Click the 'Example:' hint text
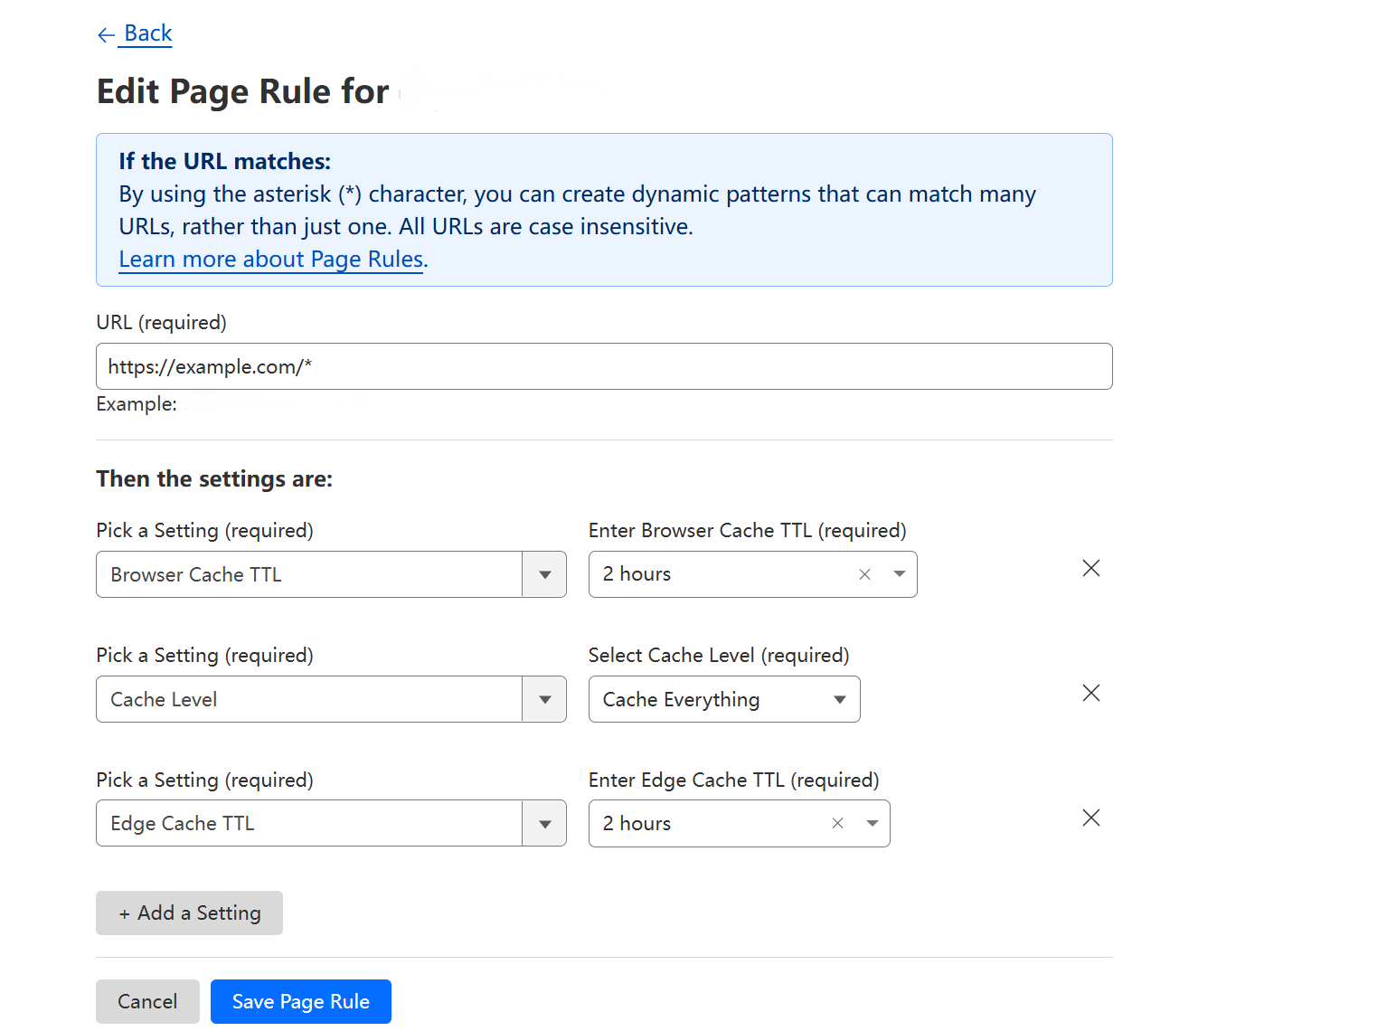 137,404
